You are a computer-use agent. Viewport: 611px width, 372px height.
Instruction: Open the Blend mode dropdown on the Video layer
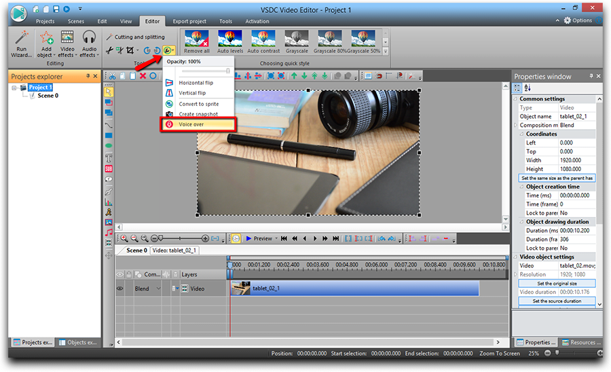click(158, 289)
